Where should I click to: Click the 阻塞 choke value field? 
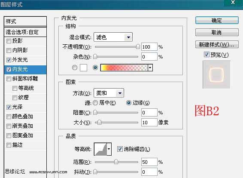click(x=149, y=113)
